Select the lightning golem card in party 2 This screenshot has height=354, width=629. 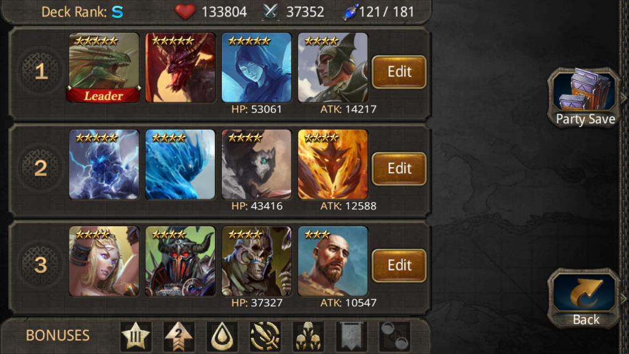pos(104,164)
